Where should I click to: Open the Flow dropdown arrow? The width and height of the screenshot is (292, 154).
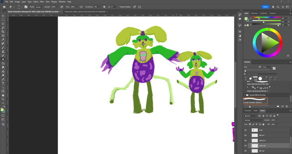tap(77, 7)
